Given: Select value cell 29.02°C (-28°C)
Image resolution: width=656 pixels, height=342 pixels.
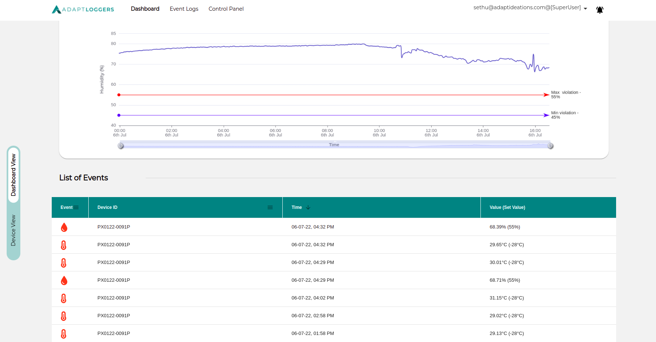Looking at the screenshot, I should [507, 316].
